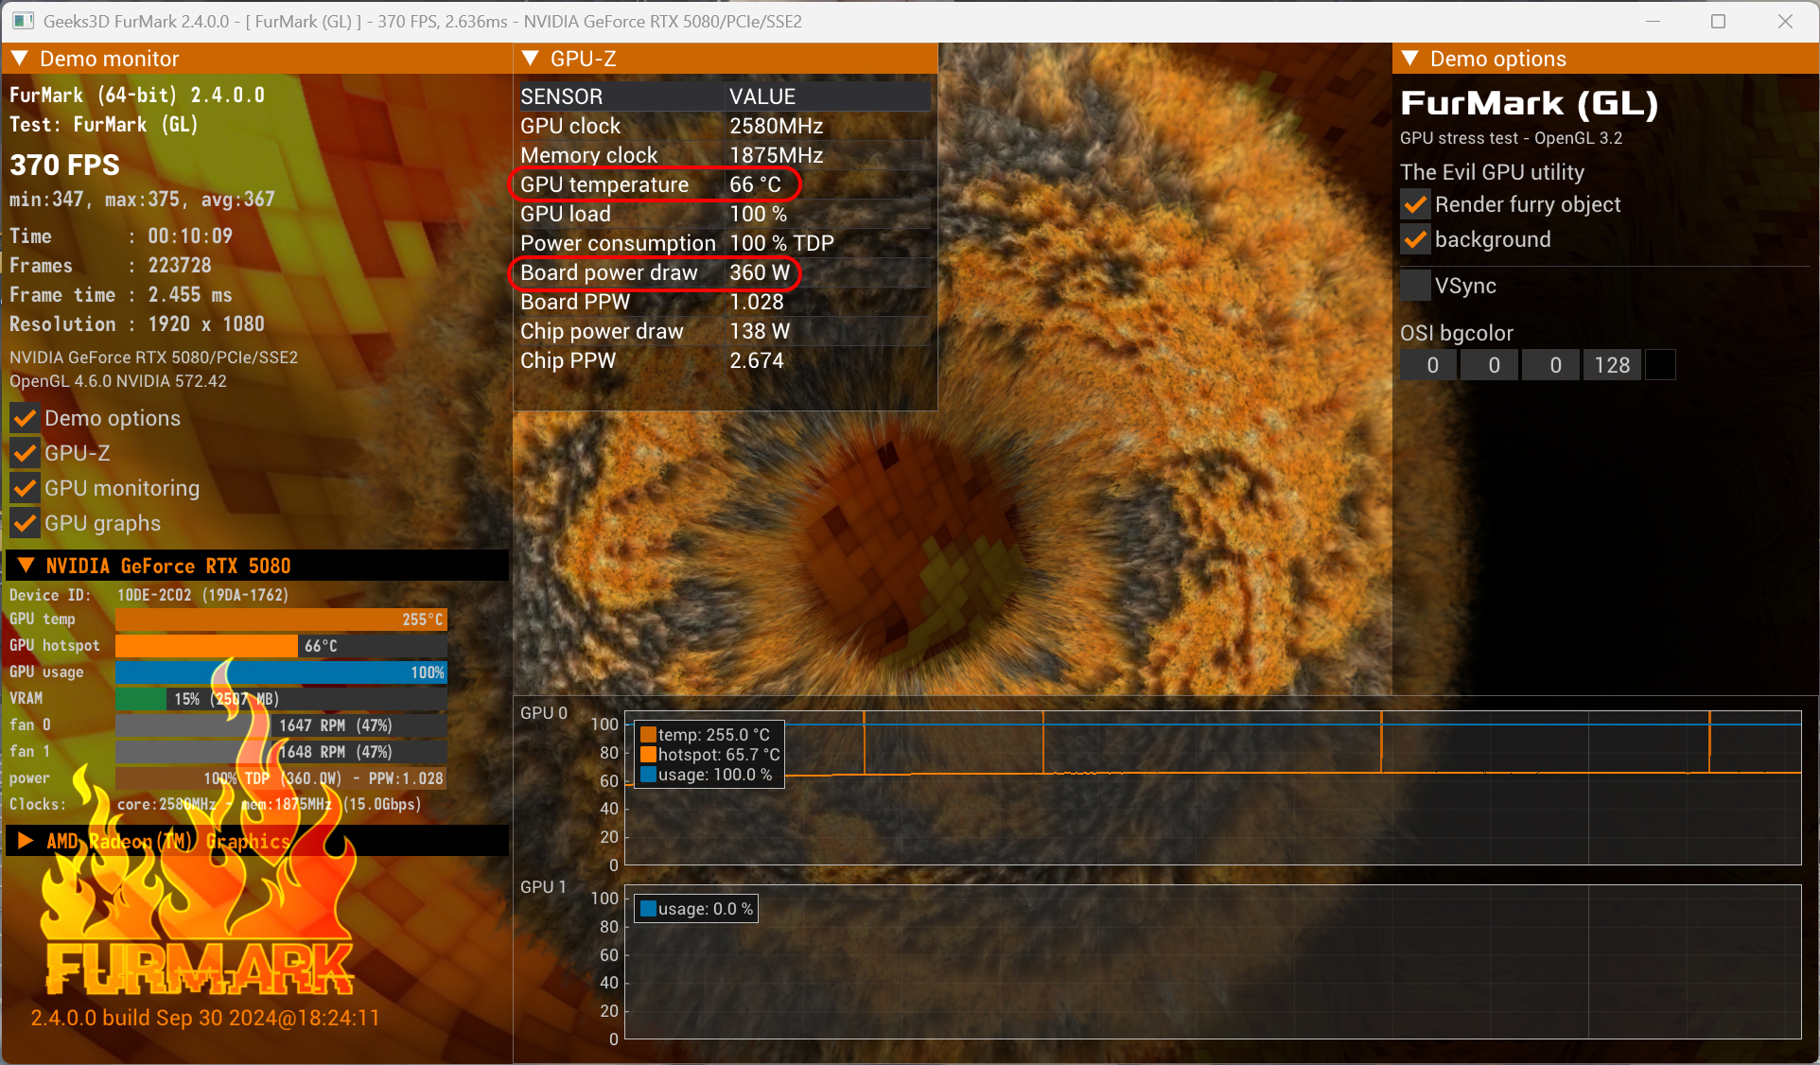Click the Resolution 1920 x 1080 line
The image size is (1820, 1065).
click(137, 323)
